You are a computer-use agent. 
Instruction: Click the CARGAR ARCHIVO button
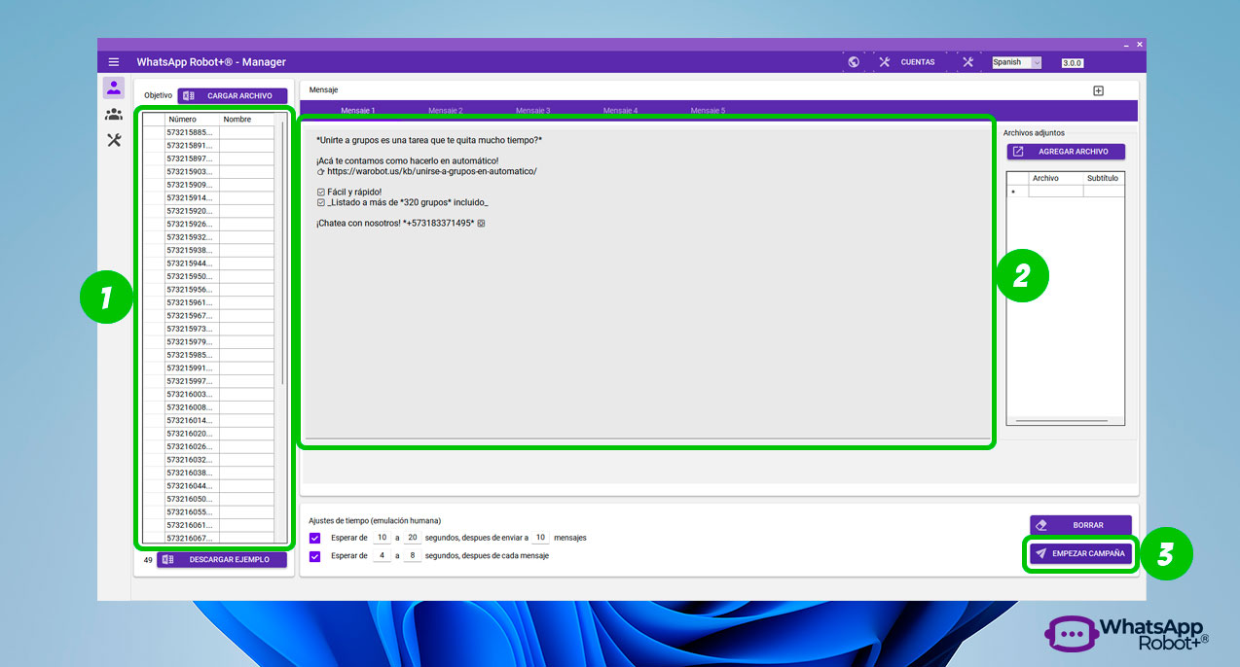[233, 96]
